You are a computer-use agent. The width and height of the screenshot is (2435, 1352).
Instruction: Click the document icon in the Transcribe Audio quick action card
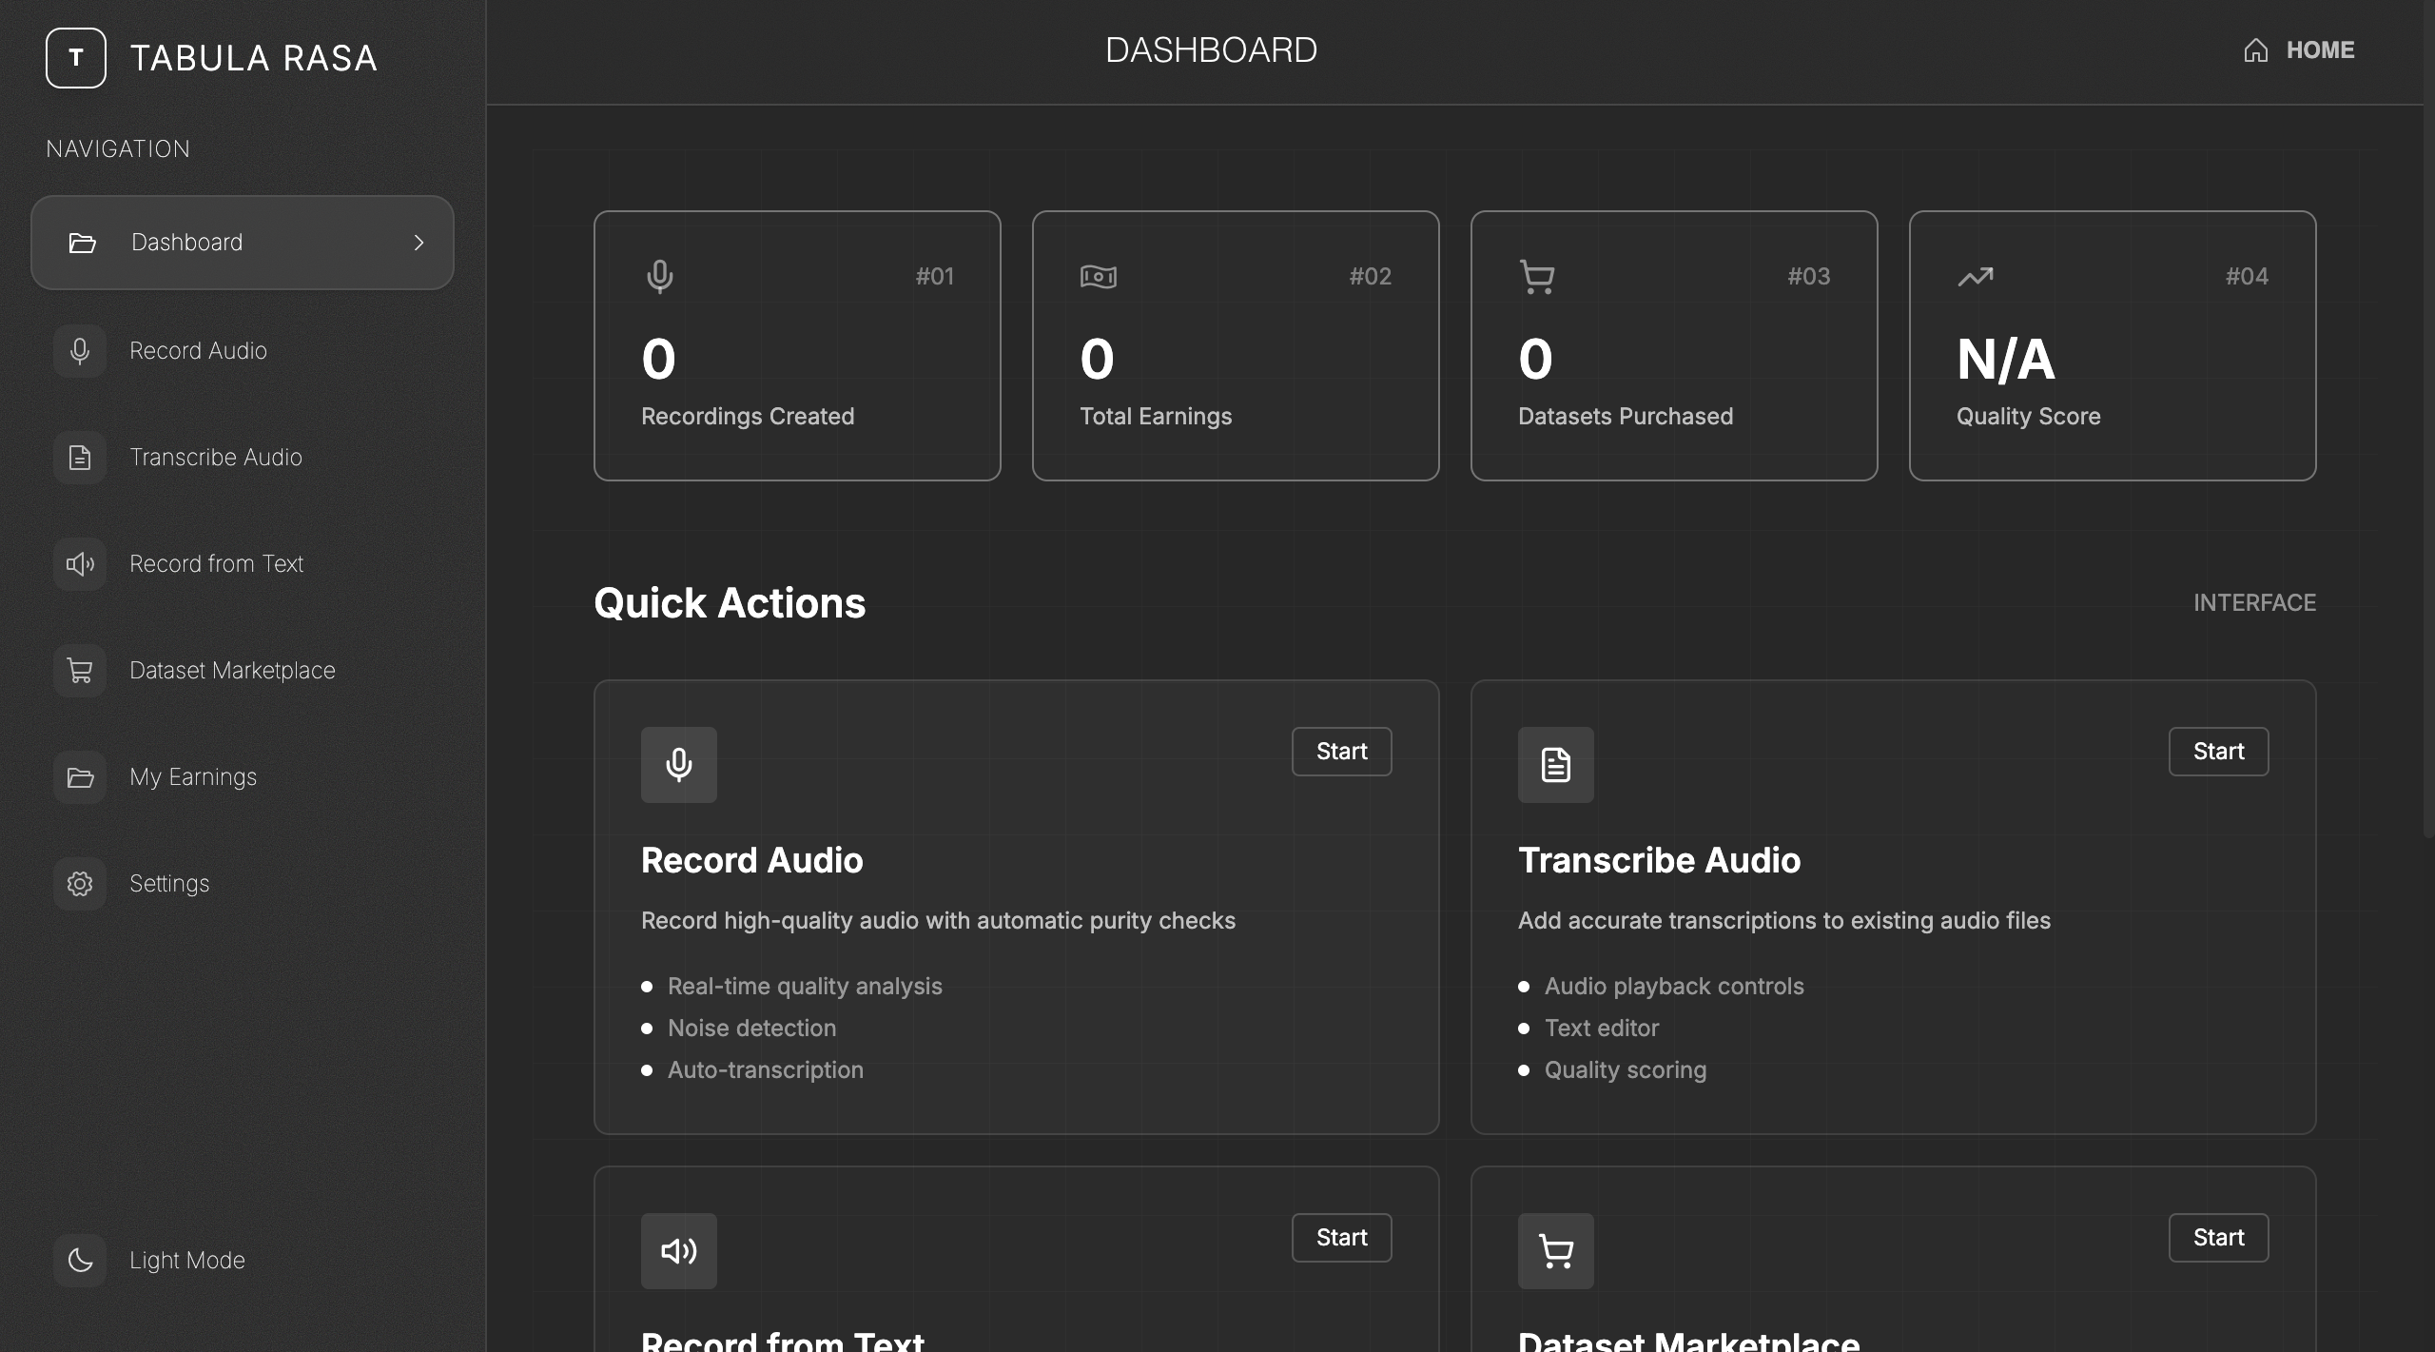pos(1555,765)
